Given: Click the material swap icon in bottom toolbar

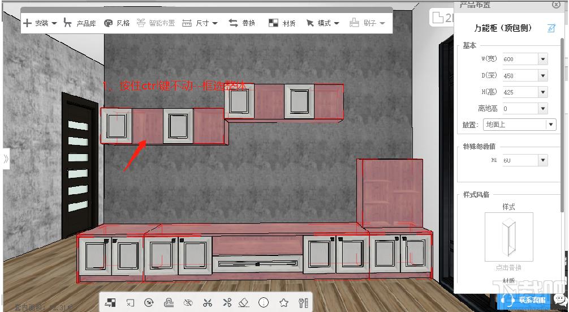Looking at the screenshot, I should click(110, 302).
